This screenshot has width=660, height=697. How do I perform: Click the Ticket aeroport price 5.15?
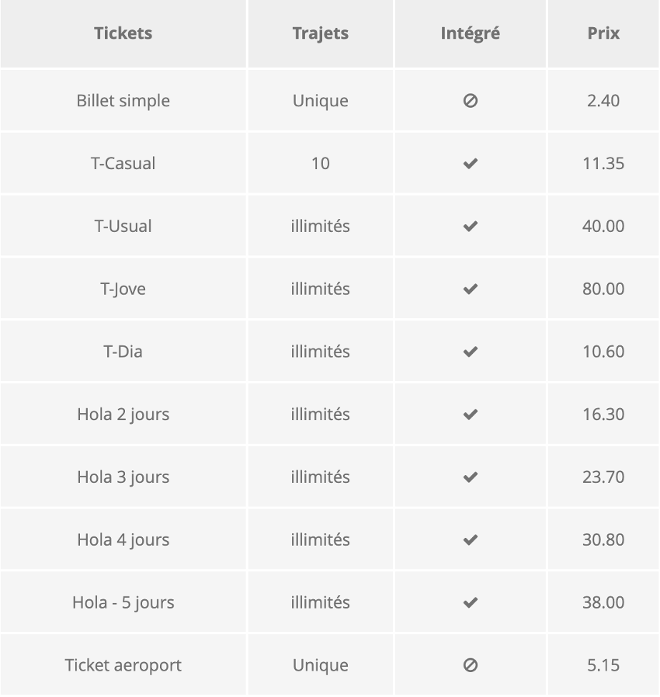(x=603, y=665)
